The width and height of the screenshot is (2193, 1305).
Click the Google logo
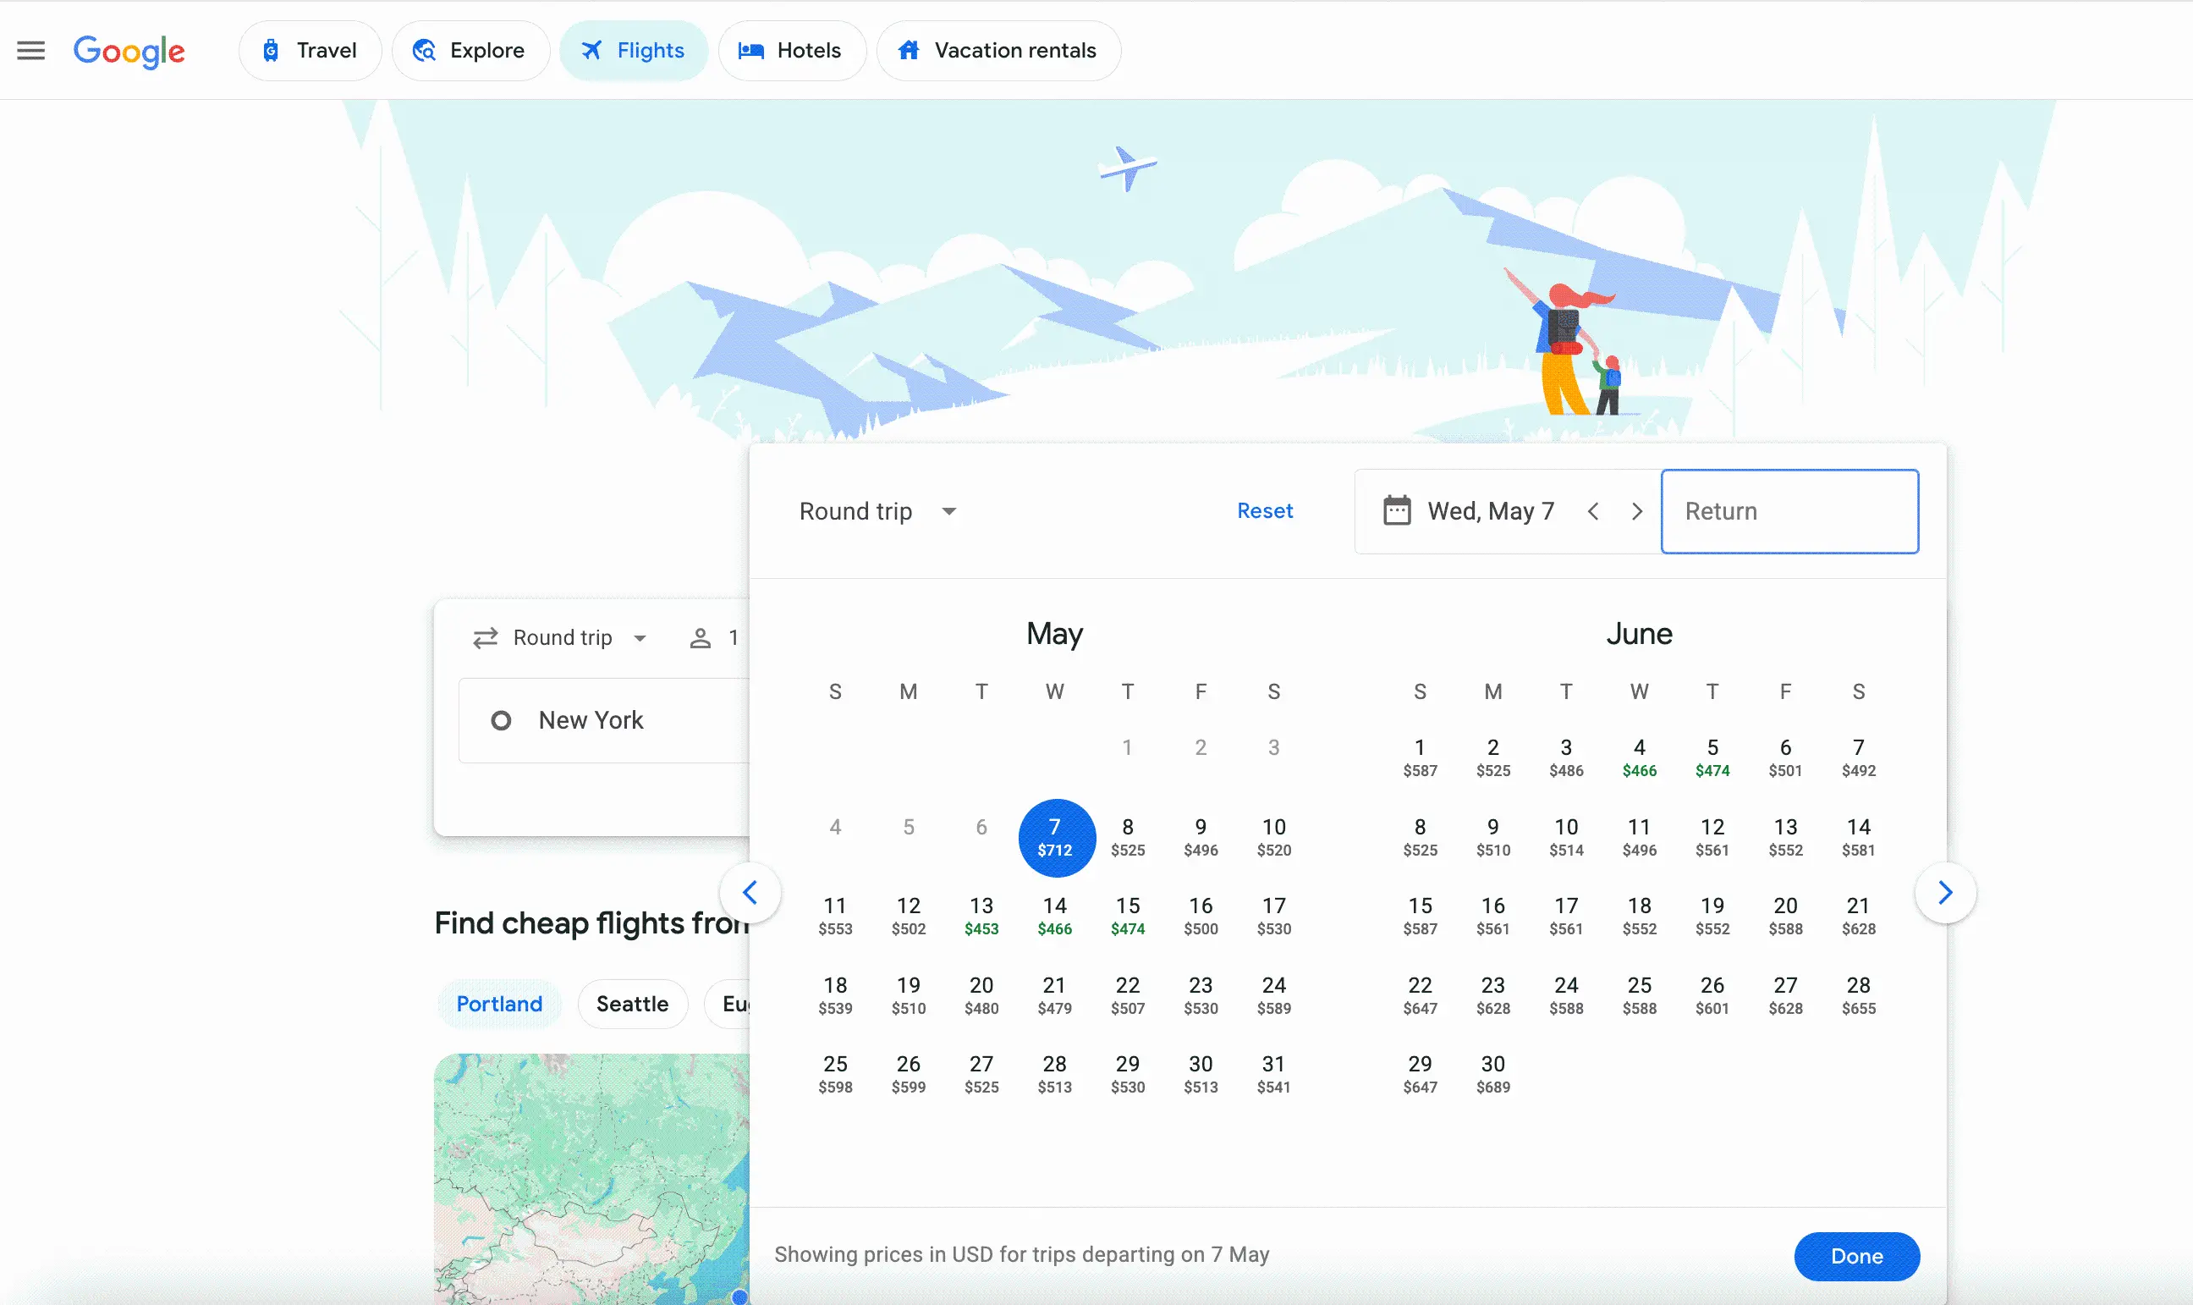coord(129,51)
